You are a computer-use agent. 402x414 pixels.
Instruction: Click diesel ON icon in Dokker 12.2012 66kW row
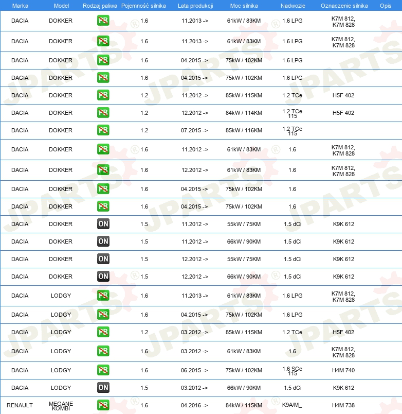[x=103, y=277]
